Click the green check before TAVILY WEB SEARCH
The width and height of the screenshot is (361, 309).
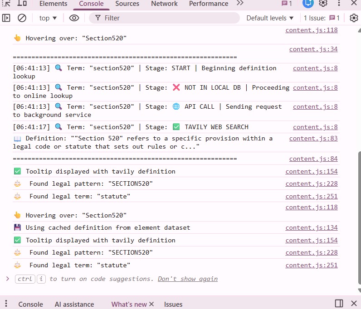pos(176,127)
